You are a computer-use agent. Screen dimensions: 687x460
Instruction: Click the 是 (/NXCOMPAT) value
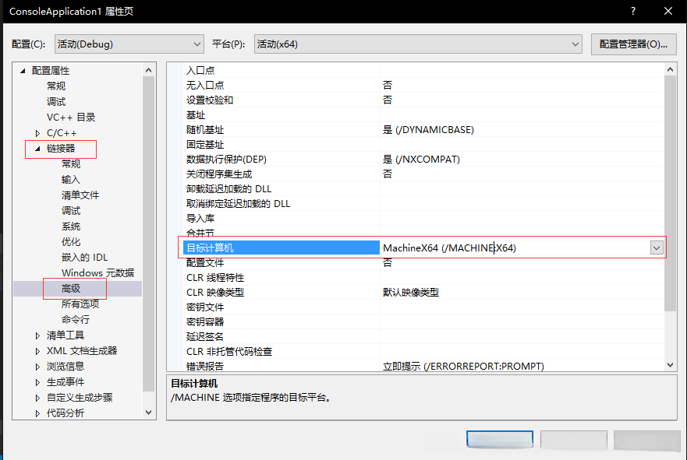tap(422, 159)
